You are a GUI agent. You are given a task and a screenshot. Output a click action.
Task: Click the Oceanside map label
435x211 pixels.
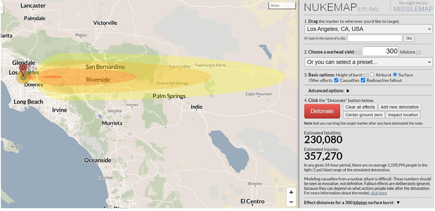[x=98, y=160]
